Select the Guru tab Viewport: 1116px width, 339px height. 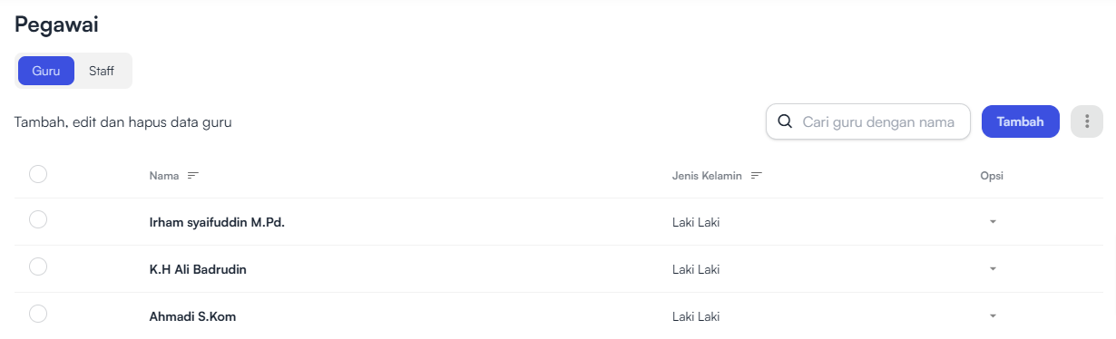click(46, 71)
